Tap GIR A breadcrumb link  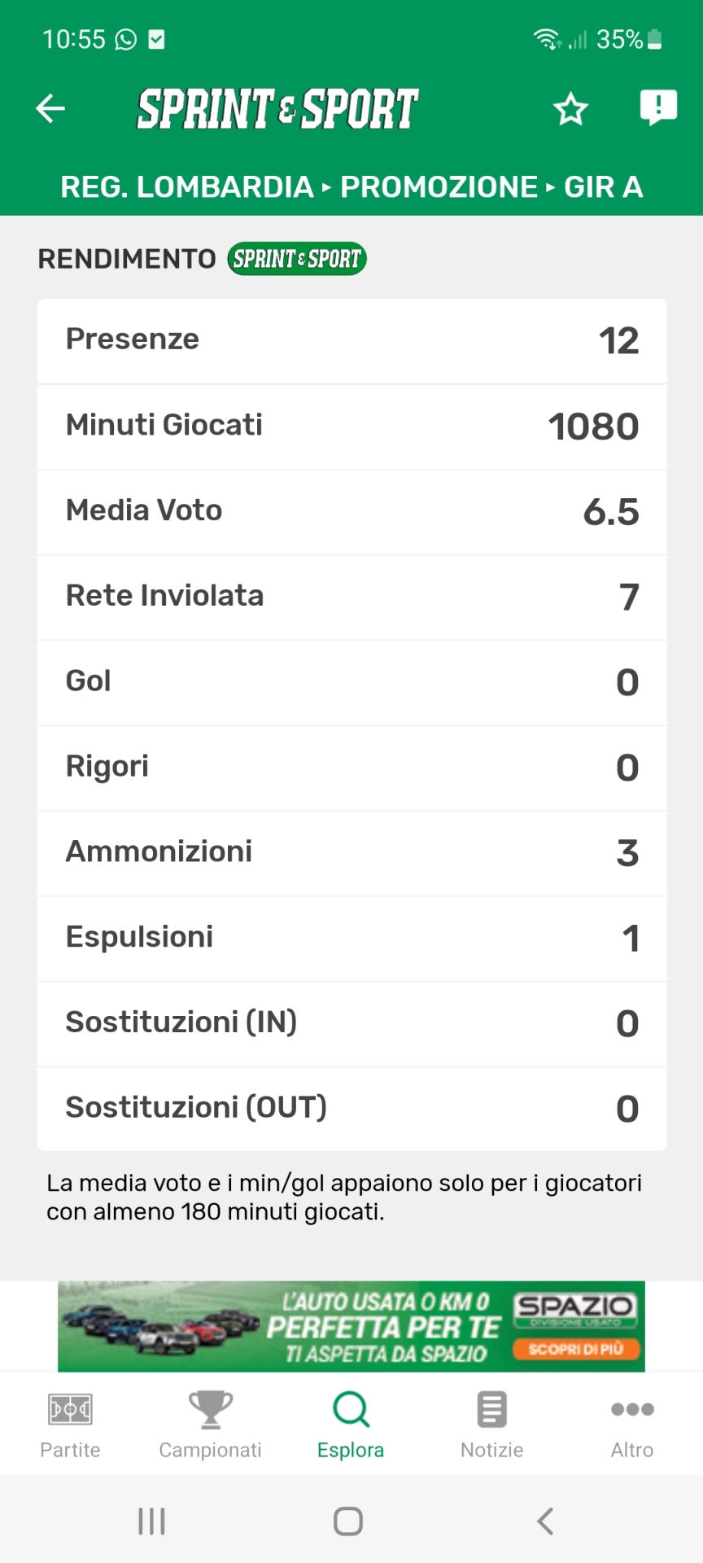603,187
